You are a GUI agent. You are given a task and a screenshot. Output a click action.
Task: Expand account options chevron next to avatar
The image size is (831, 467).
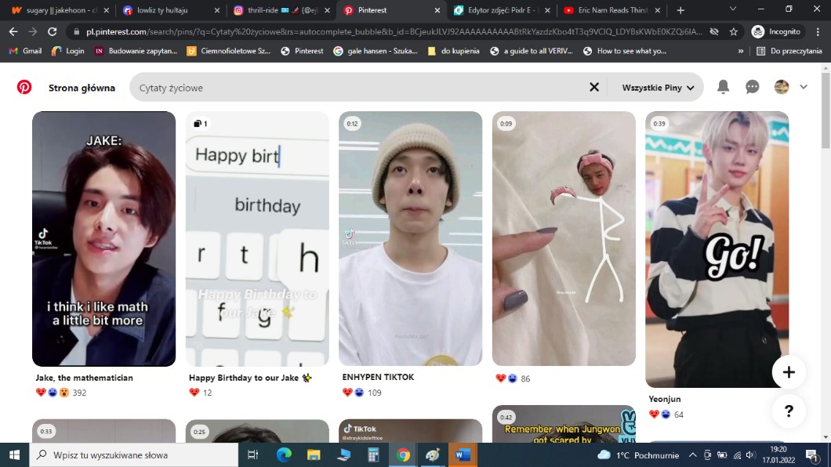[804, 87]
